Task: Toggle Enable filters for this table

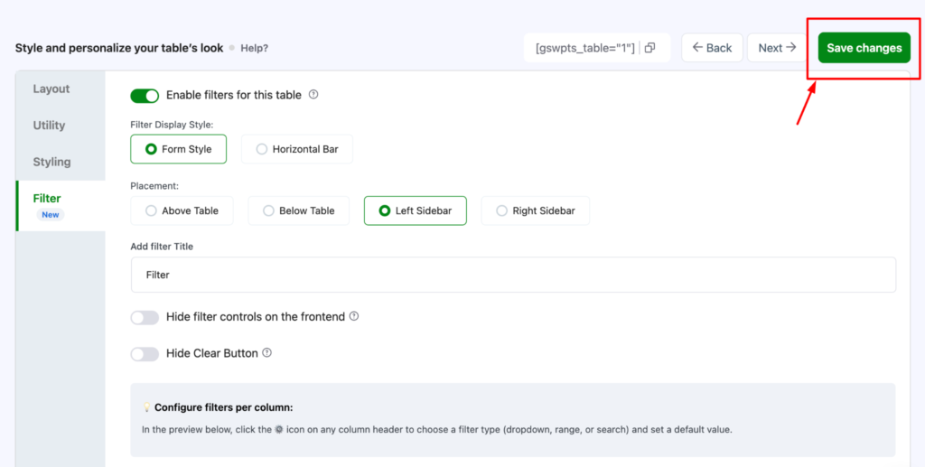Action: [145, 96]
